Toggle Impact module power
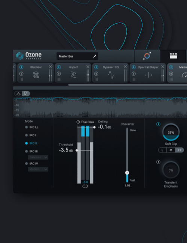 (x=59, y=67)
